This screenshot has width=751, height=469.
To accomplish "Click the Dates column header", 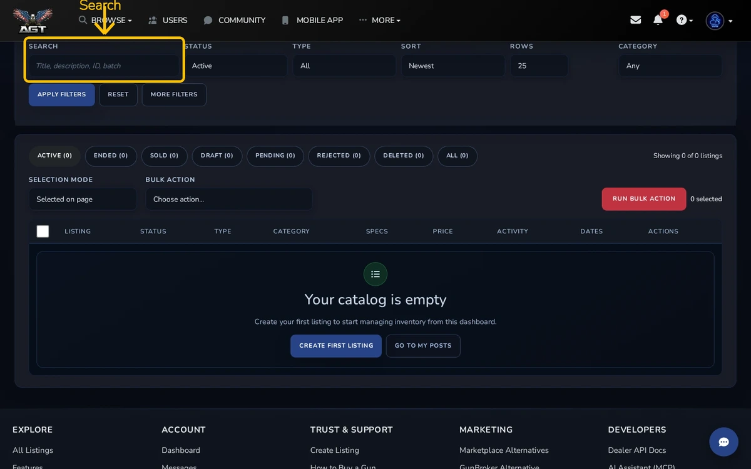I will (x=591, y=231).
